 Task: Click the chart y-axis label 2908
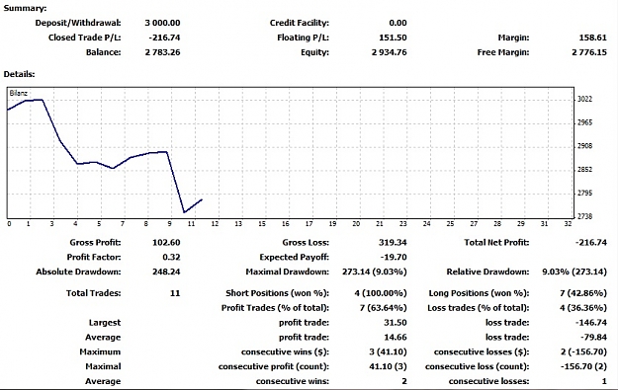(x=585, y=146)
